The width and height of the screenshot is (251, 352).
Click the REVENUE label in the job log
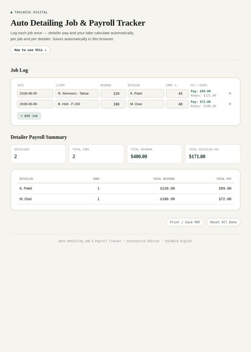106,85
